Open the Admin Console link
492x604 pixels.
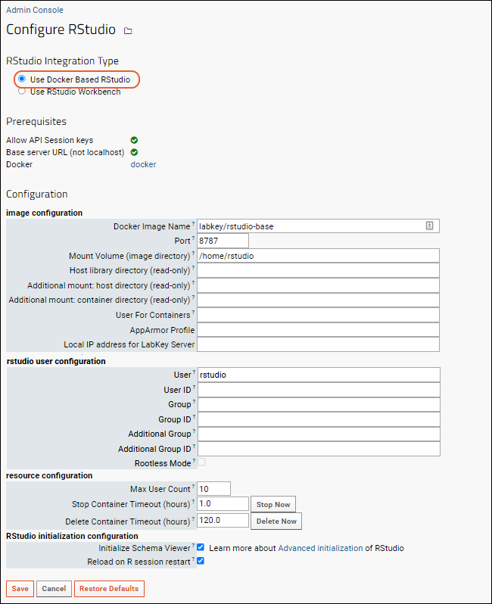(x=35, y=10)
